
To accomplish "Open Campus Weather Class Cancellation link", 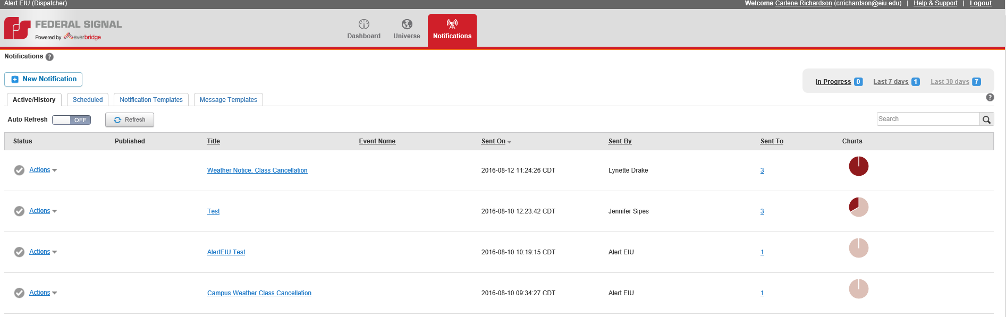I will pos(259,293).
